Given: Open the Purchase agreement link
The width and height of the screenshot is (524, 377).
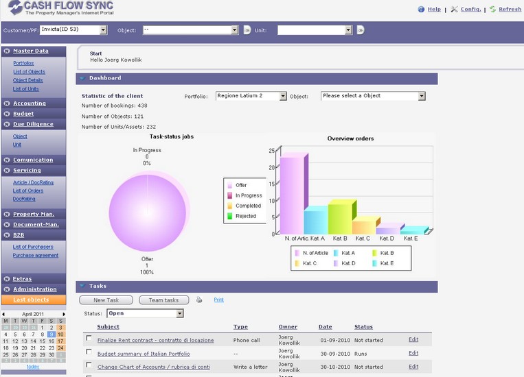Looking at the screenshot, I should pos(36,255).
